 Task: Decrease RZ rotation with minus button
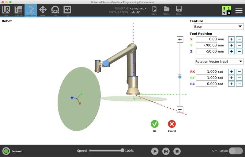(x=239, y=84)
